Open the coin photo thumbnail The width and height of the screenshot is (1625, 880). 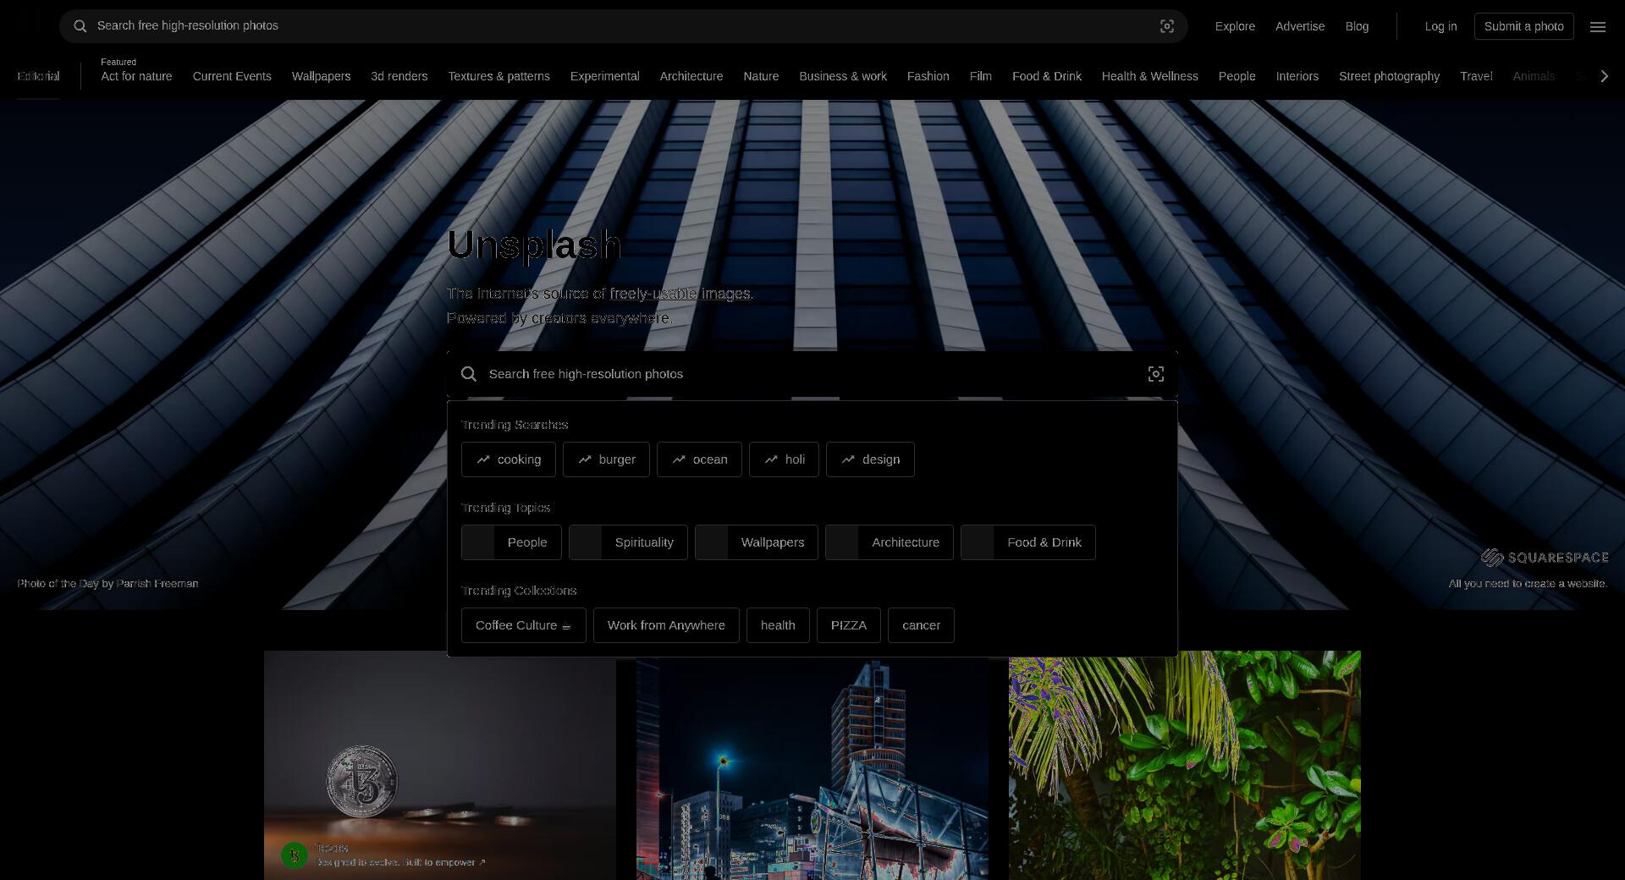tap(440, 765)
